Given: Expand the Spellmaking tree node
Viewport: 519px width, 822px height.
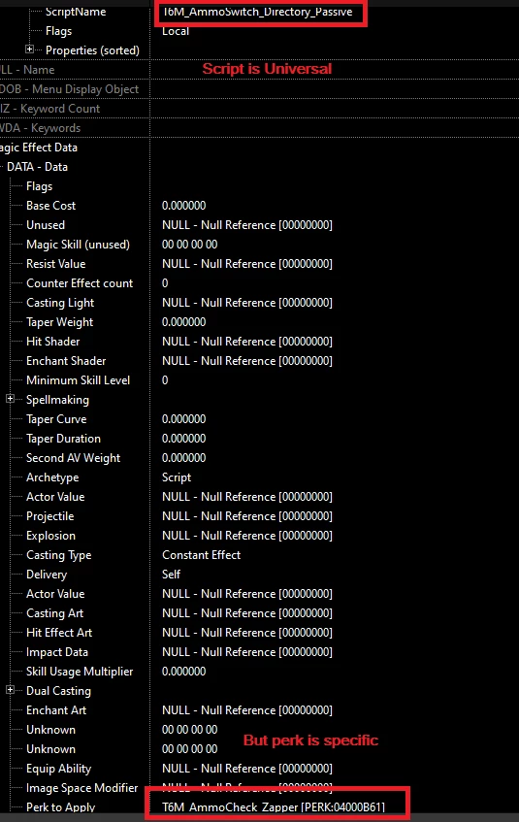Looking at the screenshot, I should pyautogui.click(x=10, y=399).
